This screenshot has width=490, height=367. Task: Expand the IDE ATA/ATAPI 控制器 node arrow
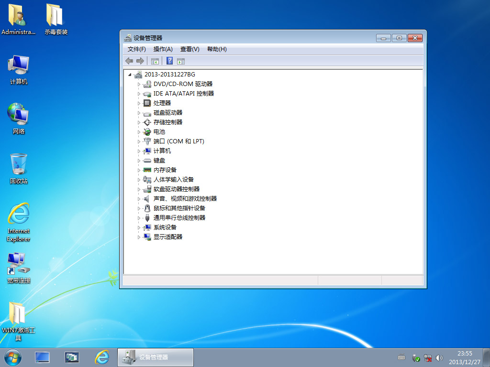click(139, 94)
